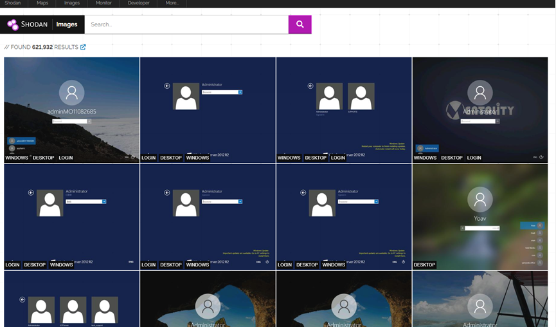
Task: Switch to the Images top navigation item
Action: tap(72, 3)
